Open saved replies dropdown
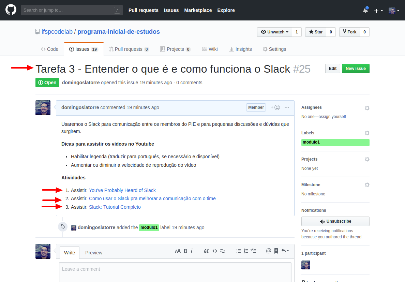 pos(285,251)
